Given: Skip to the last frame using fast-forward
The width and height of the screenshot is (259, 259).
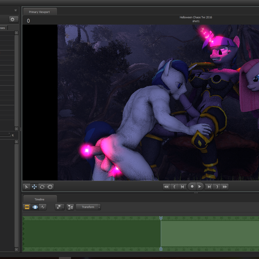Looking at the screenshot, I should coord(225,187).
